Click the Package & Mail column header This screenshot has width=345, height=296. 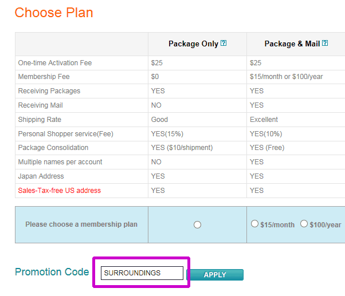click(x=292, y=44)
